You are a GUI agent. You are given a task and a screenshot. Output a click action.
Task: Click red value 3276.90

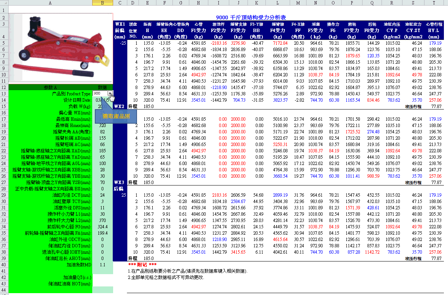238,43
